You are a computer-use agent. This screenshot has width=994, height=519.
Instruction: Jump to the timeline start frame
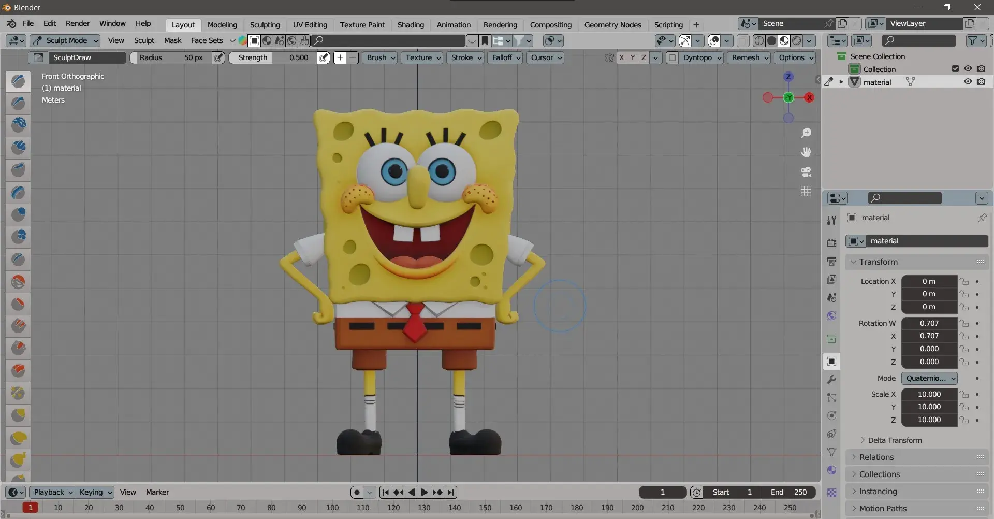(x=385, y=492)
